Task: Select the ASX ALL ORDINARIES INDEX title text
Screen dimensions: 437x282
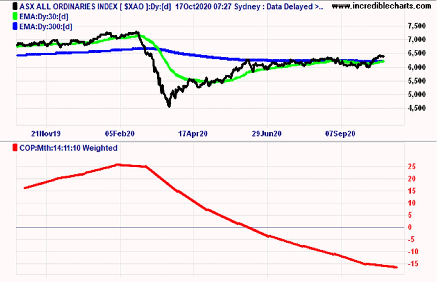Action: pyautogui.click(x=68, y=6)
